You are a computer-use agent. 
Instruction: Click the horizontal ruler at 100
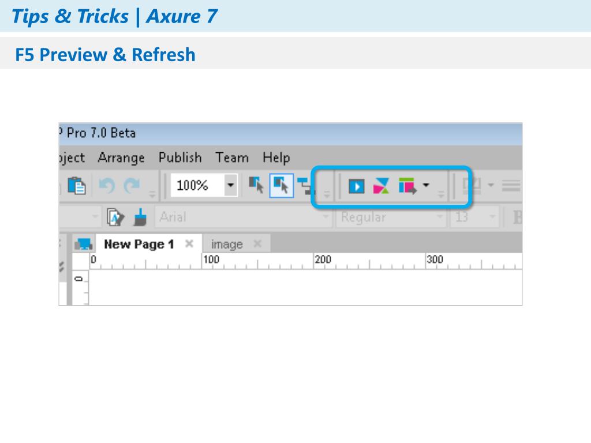point(211,260)
